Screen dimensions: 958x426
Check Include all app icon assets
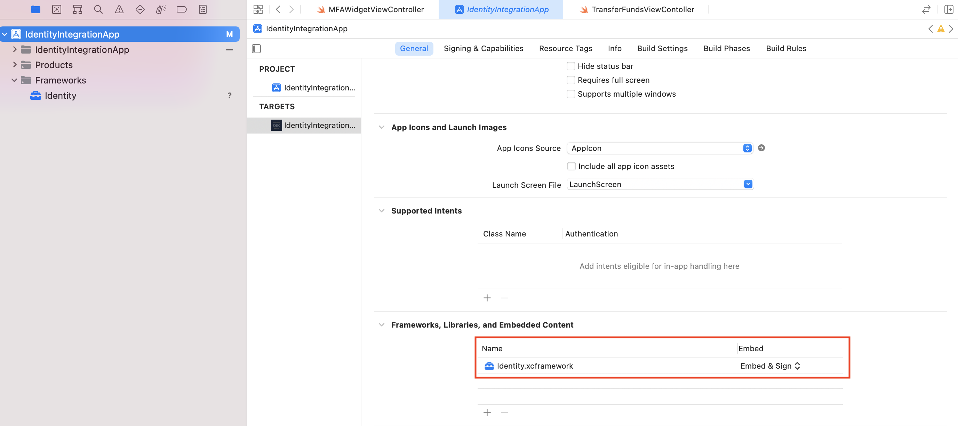(x=571, y=166)
